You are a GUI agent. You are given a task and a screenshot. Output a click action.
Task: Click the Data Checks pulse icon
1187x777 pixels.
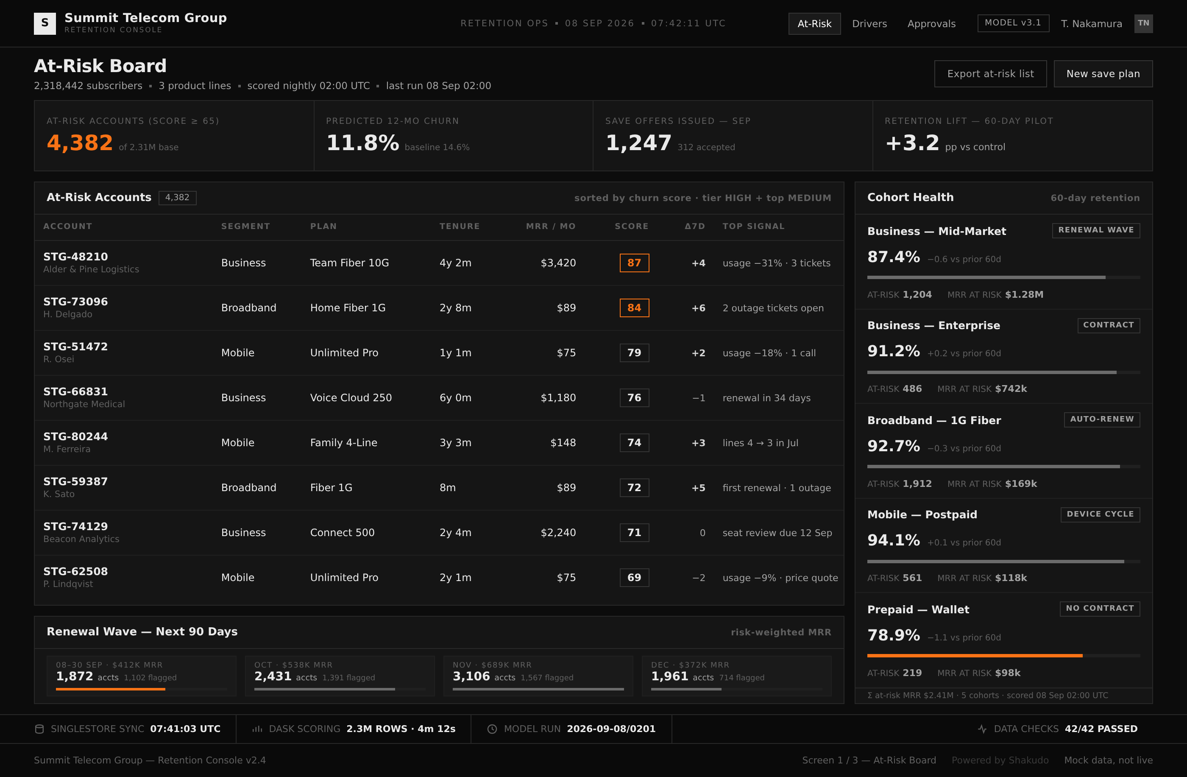[982, 729]
